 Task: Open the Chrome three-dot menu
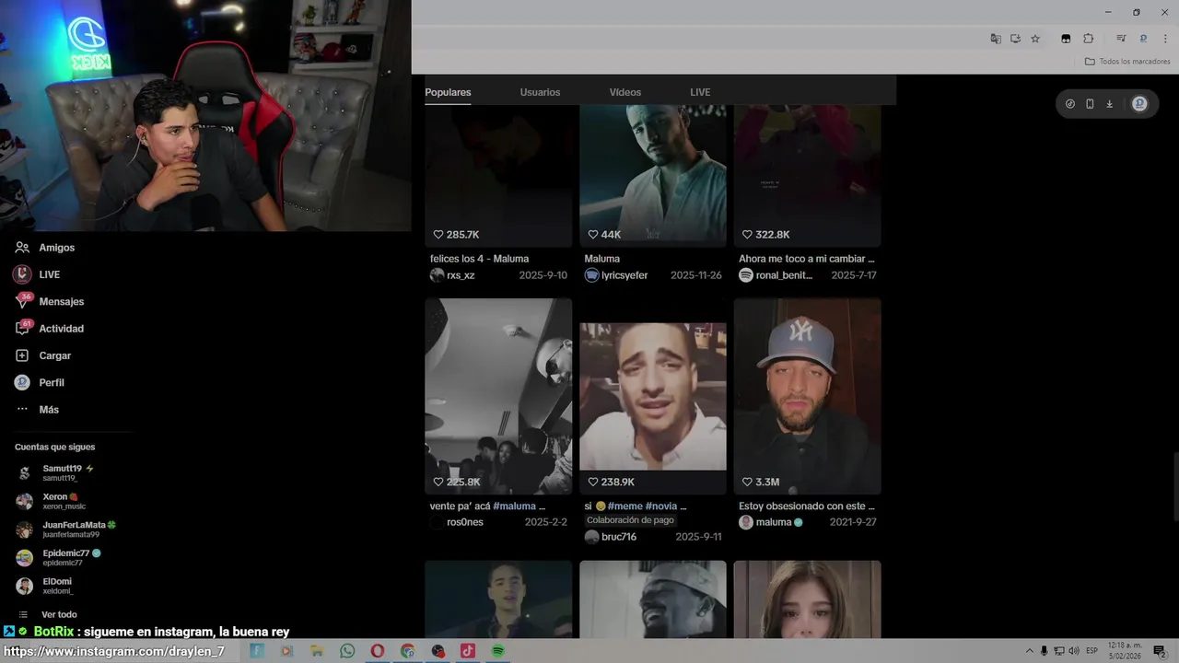coord(1165,39)
